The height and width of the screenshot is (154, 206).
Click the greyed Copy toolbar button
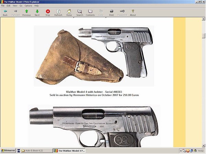pos(101,13)
